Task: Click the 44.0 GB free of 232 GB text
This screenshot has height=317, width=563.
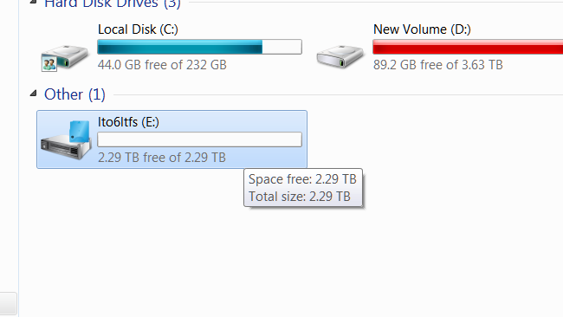Action: coord(162,65)
